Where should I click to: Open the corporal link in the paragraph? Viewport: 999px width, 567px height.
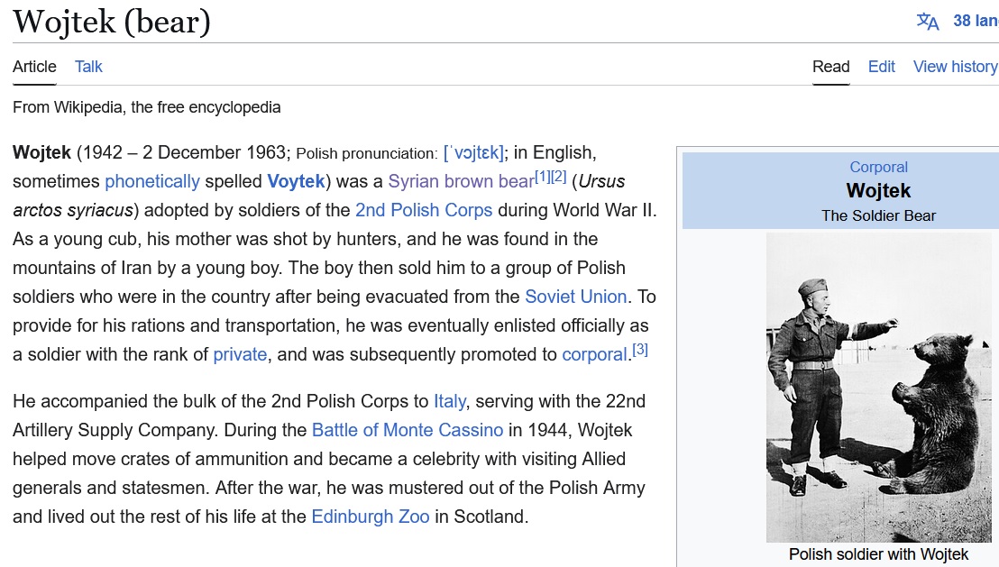pos(594,354)
